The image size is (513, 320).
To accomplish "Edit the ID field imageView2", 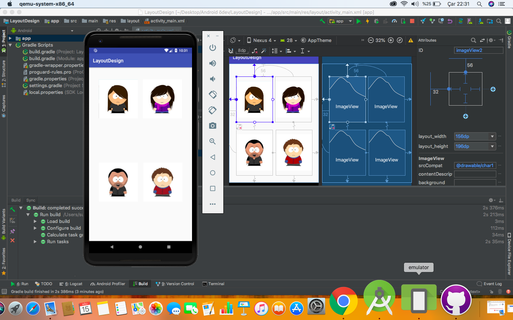I will pyautogui.click(x=478, y=50).
